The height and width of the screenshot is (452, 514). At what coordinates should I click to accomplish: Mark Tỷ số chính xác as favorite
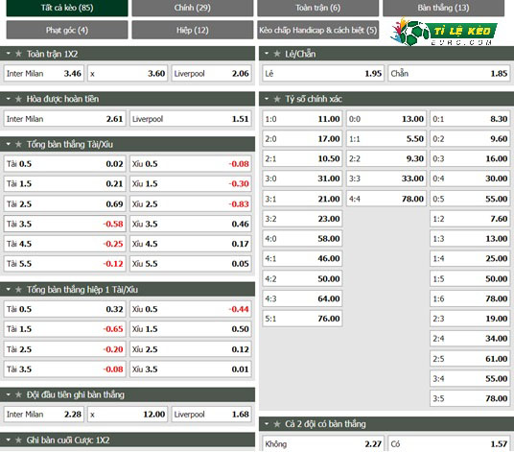click(277, 99)
